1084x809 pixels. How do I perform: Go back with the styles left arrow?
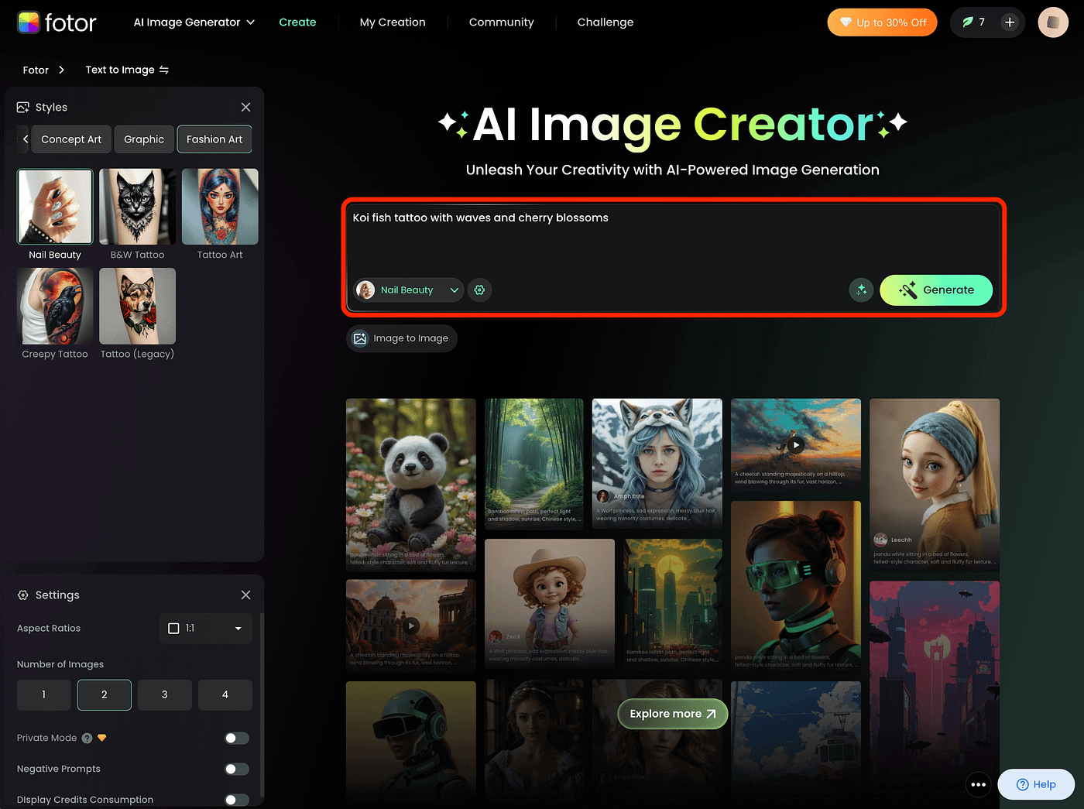pyautogui.click(x=26, y=139)
